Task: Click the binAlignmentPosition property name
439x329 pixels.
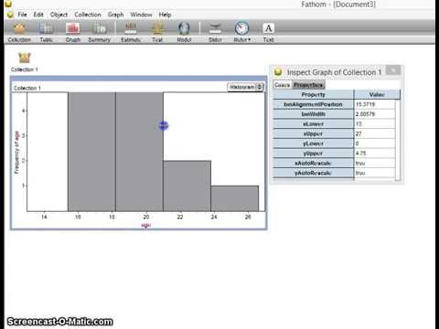Action: click(313, 104)
